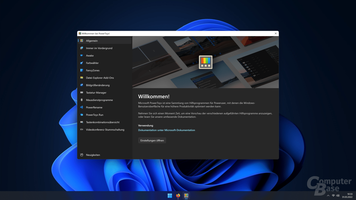Click the hero banner image
Screen dimensions: 356x200
(206, 62)
